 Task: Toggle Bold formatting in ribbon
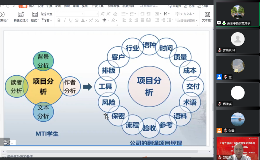[x=59, y=21]
